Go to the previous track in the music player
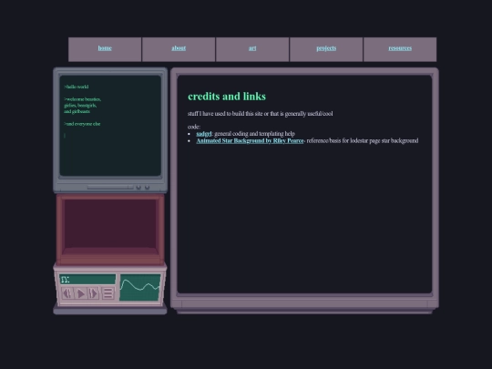Screen dimensions: 492x369 pyautogui.click(x=67, y=293)
